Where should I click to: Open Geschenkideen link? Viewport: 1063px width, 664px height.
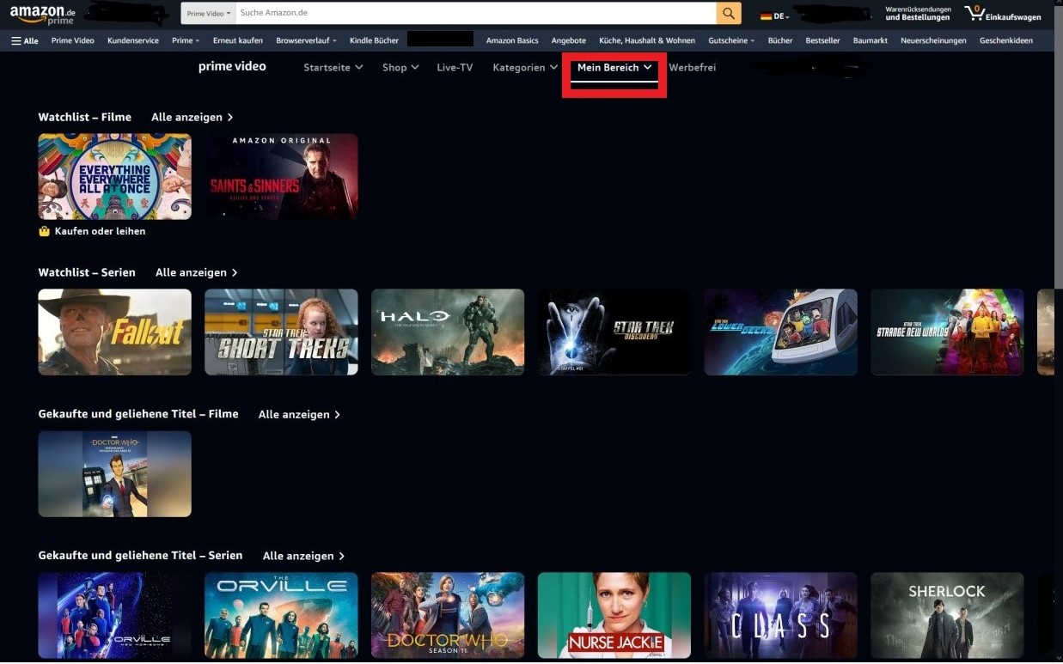tap(1006, 40)
